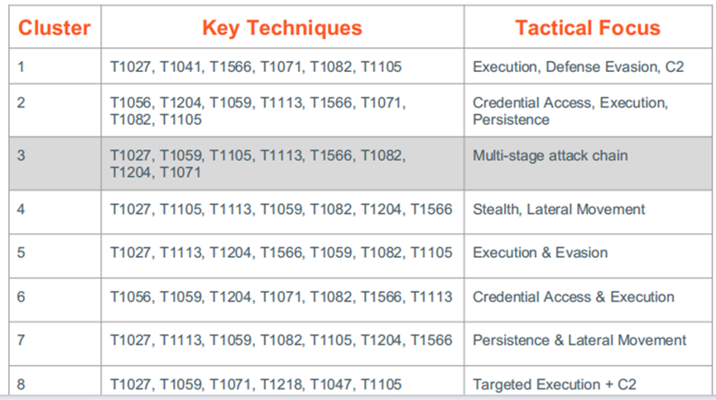716x400 pixels.
Task: Click the techniques cell containing T1218 and T1047
Action: coord(256,384)
